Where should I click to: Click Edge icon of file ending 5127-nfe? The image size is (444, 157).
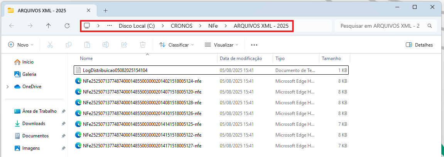tap(78, 145)
